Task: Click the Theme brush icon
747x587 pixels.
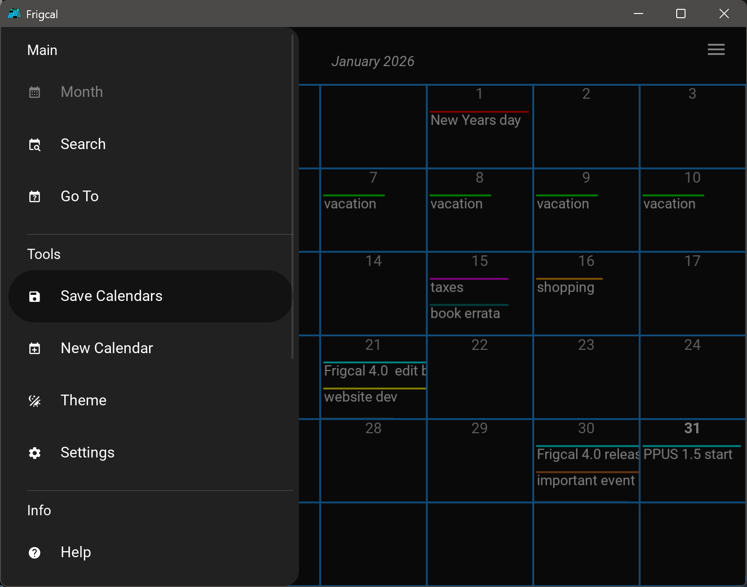Action: point(34,401)
